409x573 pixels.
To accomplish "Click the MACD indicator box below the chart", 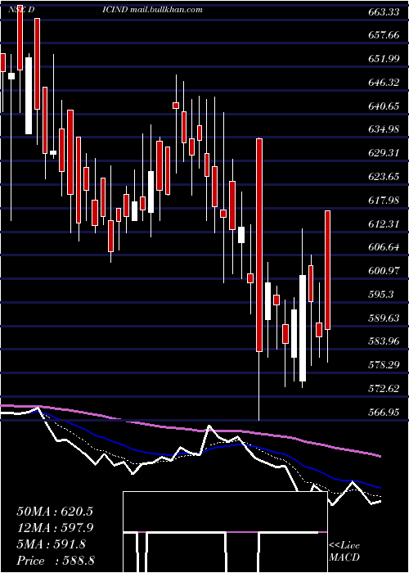I will 225,532.
